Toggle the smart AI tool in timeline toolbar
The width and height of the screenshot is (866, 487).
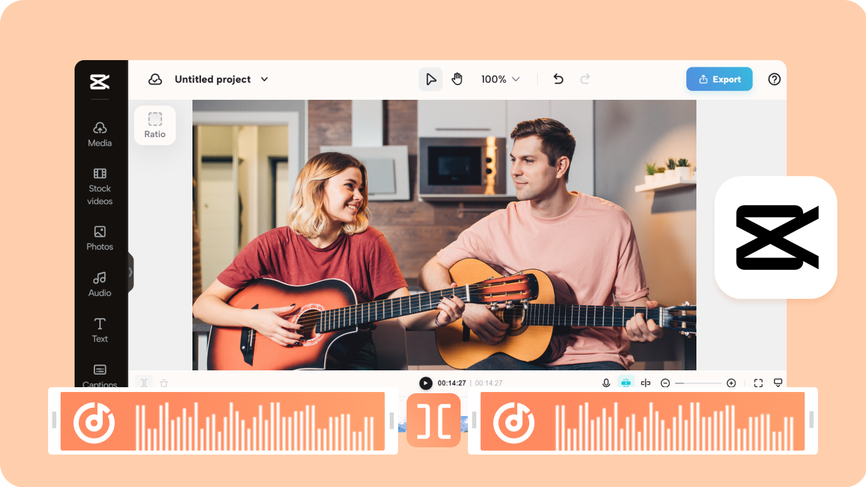click(x=627, y=382)
